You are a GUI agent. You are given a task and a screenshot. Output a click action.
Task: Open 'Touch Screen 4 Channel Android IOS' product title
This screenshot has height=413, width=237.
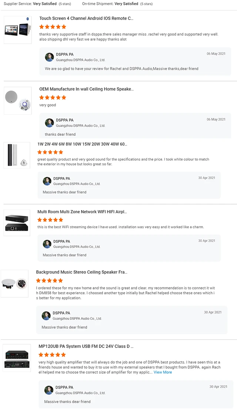[x=86, y=18]
